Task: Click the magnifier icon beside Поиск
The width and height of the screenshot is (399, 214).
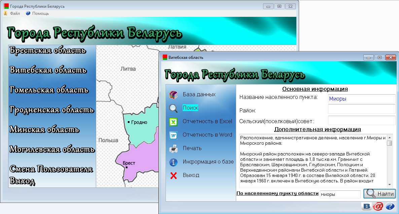Action: 173,108
